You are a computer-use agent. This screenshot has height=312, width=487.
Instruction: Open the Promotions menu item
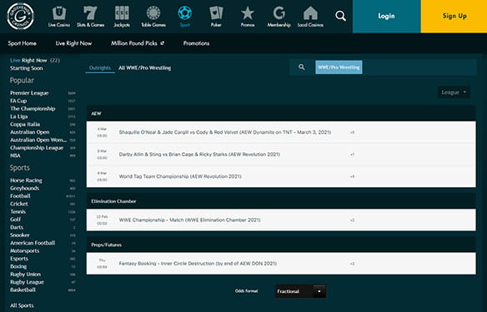point(196,43)
